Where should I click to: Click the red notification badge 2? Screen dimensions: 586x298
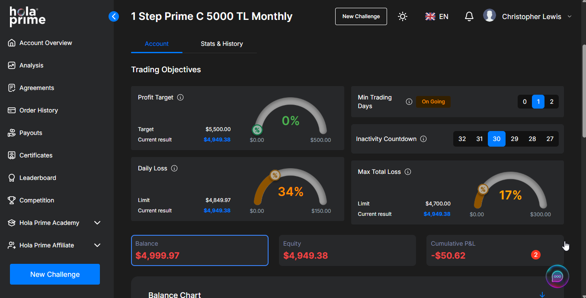pos(535,255)
